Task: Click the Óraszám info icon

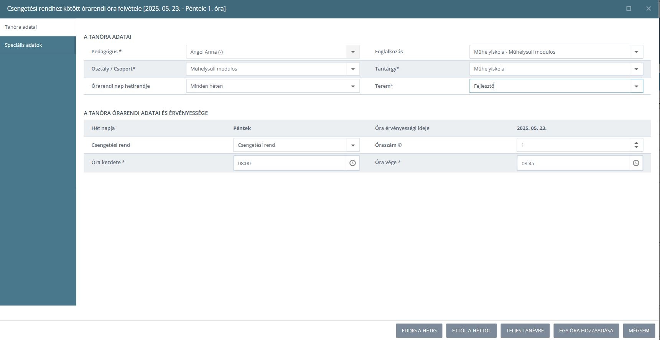Action: (x=400, y=145)
